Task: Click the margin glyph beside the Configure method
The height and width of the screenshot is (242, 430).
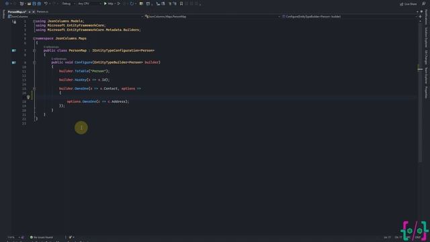Action: point(13,63)
